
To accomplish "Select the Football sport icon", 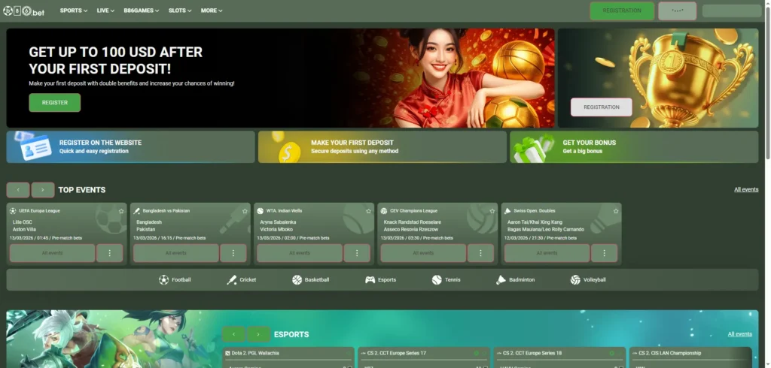I will (164, 279).
